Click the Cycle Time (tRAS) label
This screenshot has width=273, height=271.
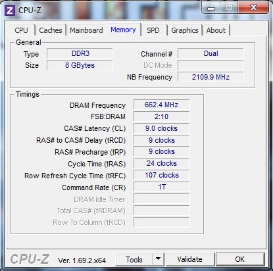tap(97, 164)
